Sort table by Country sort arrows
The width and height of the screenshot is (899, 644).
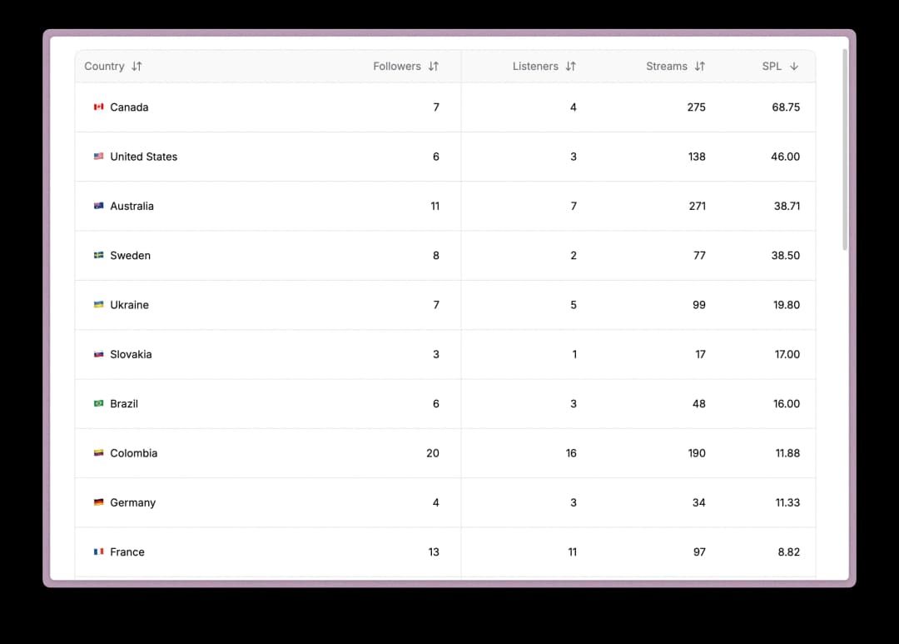[x=137, y=67]
